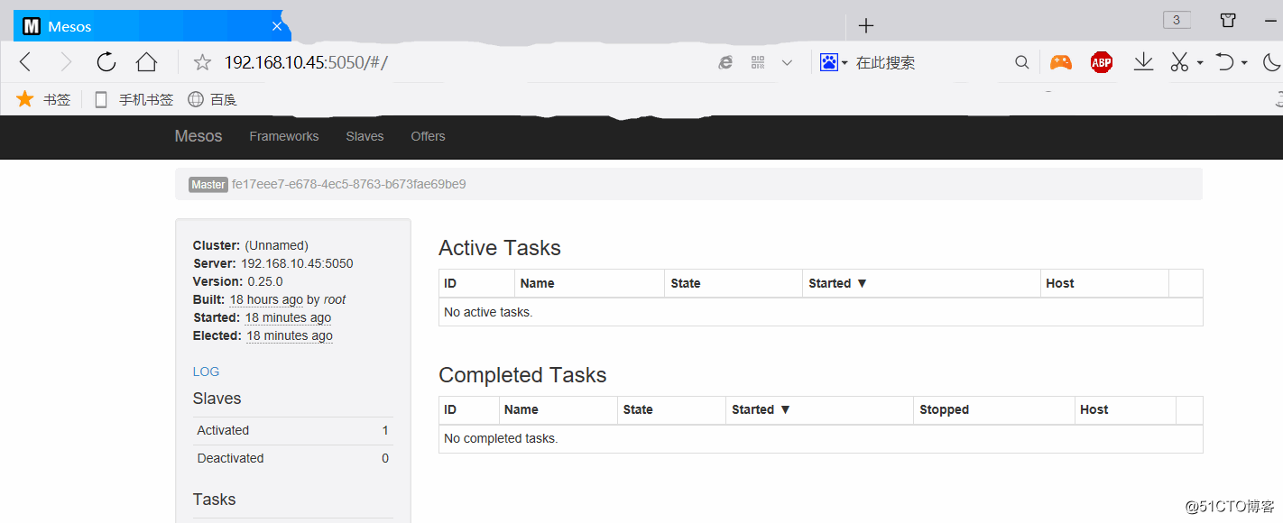Click the Slaves sidebar heading
This screenshot has height=523, width=1283.
(x=217, y=399)
